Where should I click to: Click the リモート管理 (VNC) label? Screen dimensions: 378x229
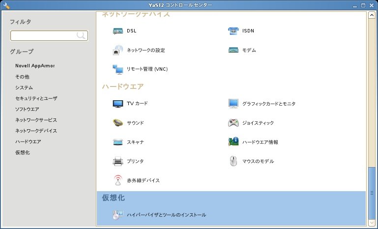click(x=147, y=69)
